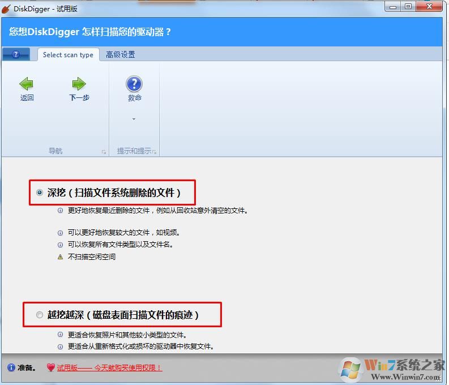The width and height of the screenshot is (449, 385).
Task: Click the text 更适合恢复照片和其他较小类型的文件
Action: click(127, 335)
